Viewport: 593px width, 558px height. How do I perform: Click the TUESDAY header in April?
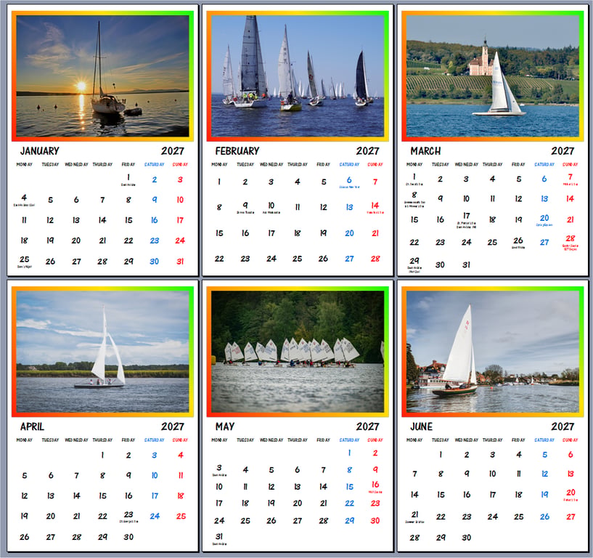50,440
